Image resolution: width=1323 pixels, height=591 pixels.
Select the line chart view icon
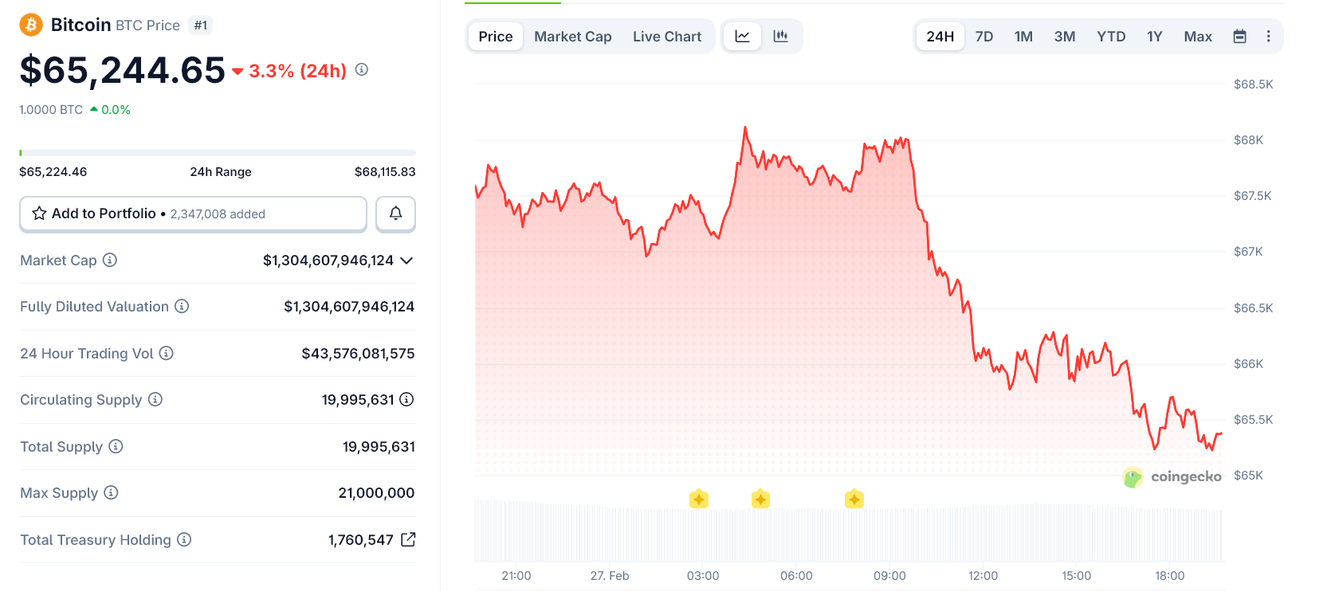pos(742,37)
